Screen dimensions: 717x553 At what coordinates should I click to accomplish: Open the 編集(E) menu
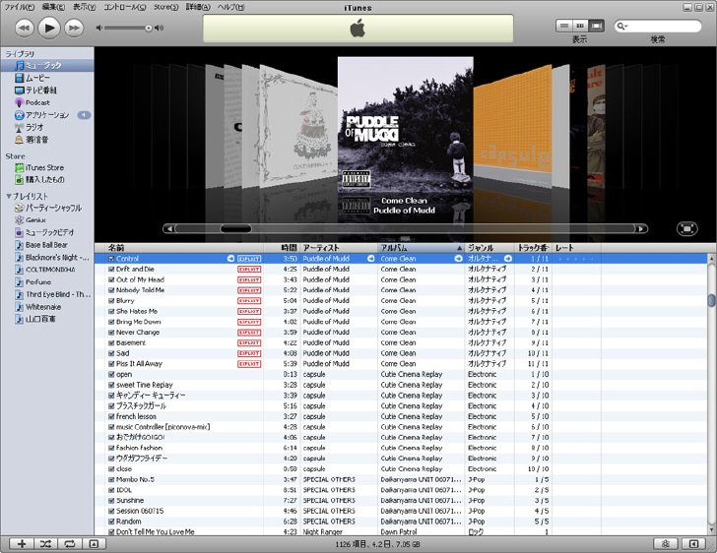[53, 7]
